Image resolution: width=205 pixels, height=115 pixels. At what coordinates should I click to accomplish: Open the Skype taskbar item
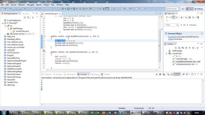pos(124,113)
